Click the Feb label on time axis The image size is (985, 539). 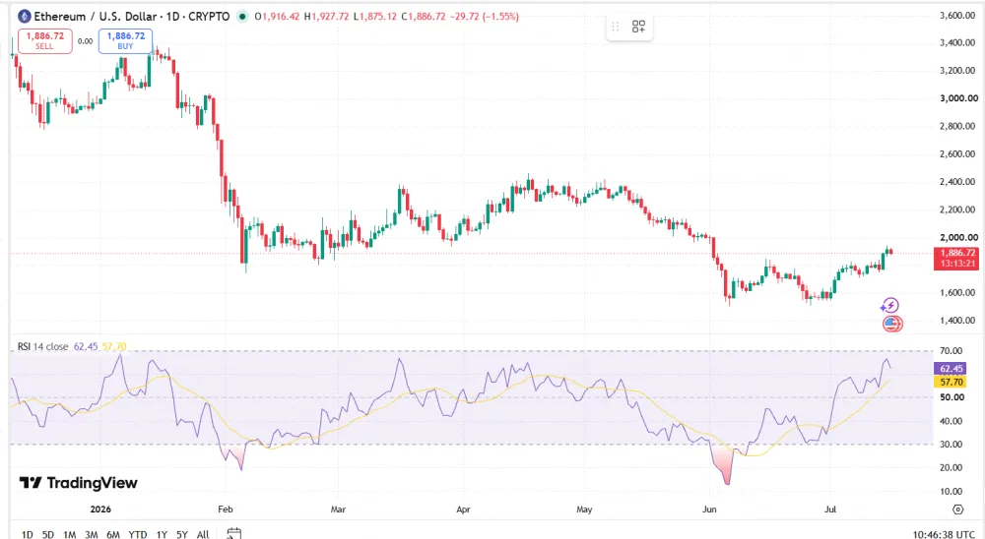pyautogui.click(x=225, y=509)
